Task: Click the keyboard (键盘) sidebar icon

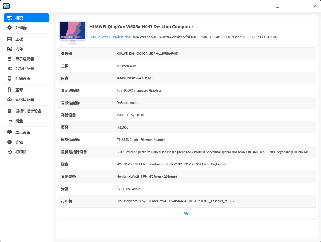Action: tap(10, 121)
